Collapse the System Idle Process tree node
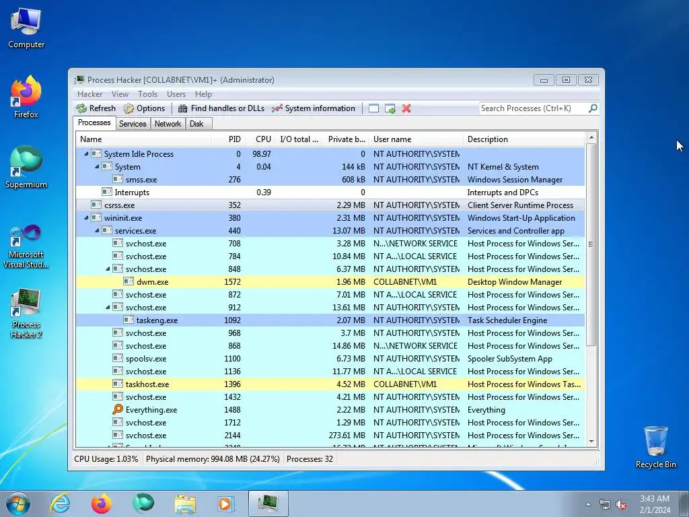This screenshot has width=689, height=517. [86, 154]
